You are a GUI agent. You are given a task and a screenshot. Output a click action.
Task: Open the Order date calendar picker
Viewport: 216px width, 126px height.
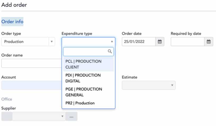pyautogui.click(x=160, y=42)
